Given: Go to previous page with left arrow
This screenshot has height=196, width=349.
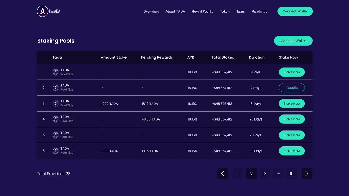Looking at the screenshot, I should pos(222,174).
